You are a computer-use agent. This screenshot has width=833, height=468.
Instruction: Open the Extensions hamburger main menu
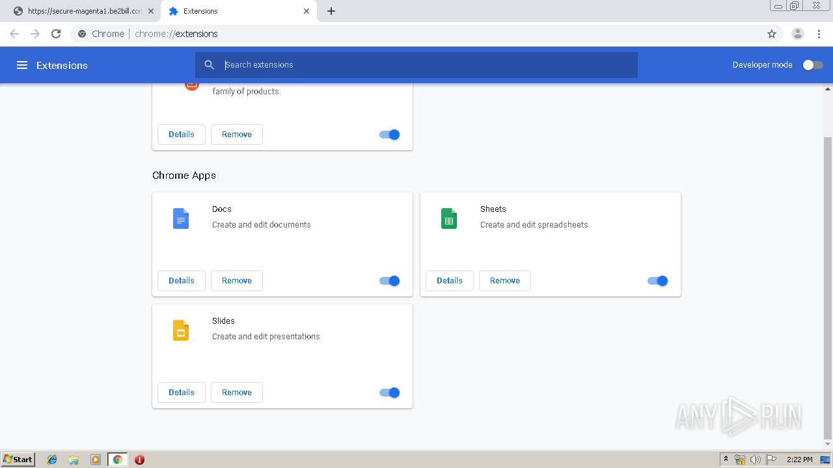[x=22, y=65]
